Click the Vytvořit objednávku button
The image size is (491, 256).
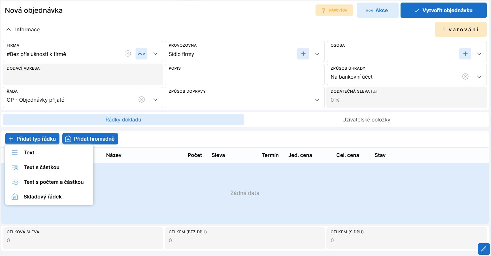point(444,10)
